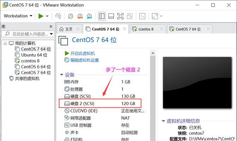This screenshot has height=141, width=237.
Task: Switch to the 主页 tab
Action: (x=66, y=29)
